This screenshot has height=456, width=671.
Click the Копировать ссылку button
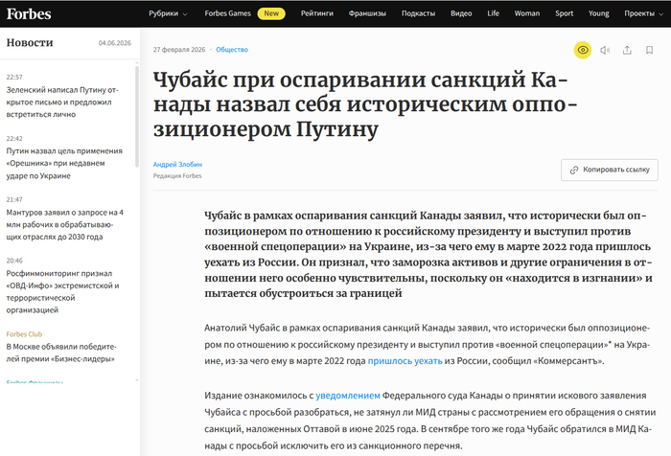pyautogui.click(x=610, y=170)
